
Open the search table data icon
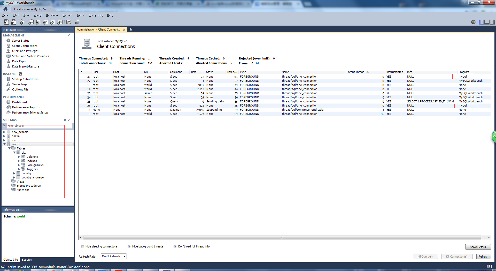point(68,22)
